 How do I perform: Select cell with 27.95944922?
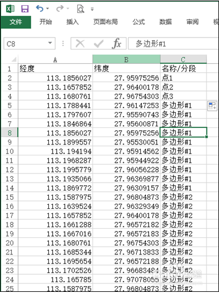pyautogui.click(x=127, y=160)
